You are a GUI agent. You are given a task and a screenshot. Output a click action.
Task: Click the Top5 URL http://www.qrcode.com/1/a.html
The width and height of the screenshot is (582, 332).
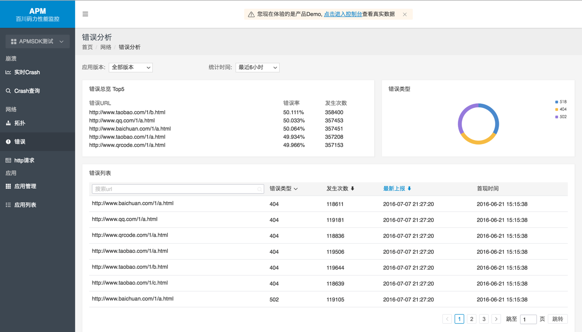[127, 145]
